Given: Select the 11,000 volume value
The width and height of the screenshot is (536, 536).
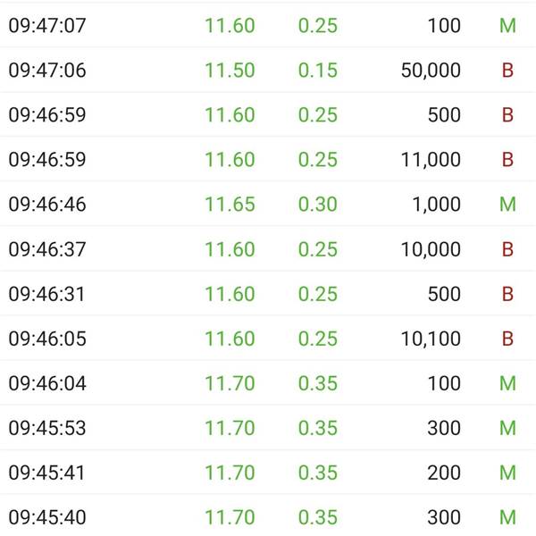Looking at the screenshot, I should (x=431, y=160).
